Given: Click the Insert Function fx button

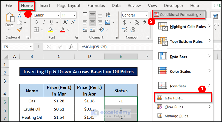Looking at the screenshot, I should coord(71,47).
